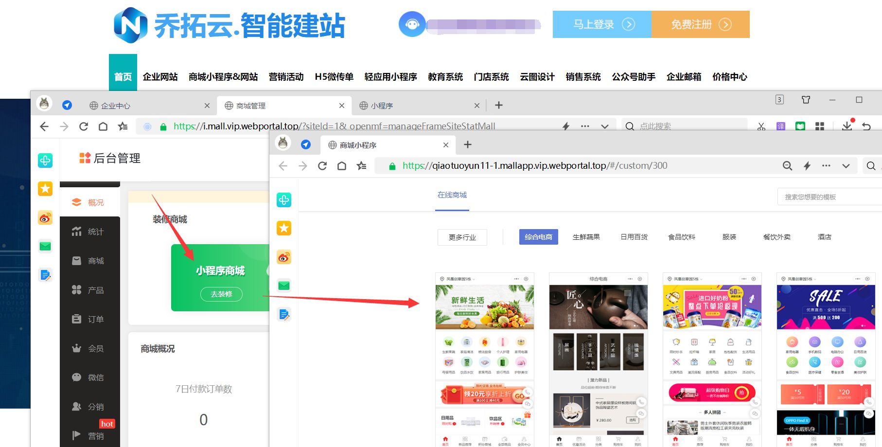
Task: Open a new tab in back browser window
Action: [x=499, y=105]
